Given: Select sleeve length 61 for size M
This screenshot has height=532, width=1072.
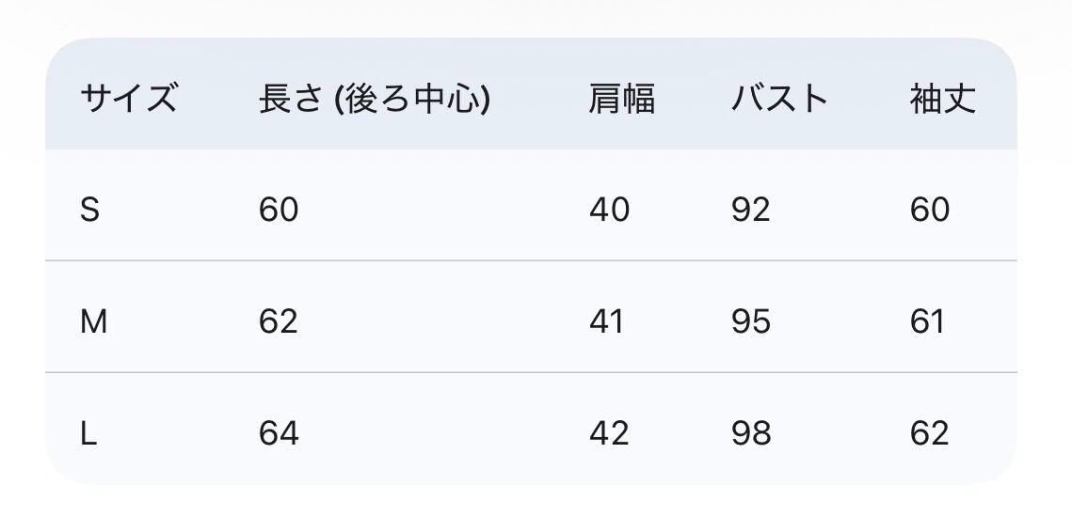Looking at the screenshot, I should coord(927,321).
